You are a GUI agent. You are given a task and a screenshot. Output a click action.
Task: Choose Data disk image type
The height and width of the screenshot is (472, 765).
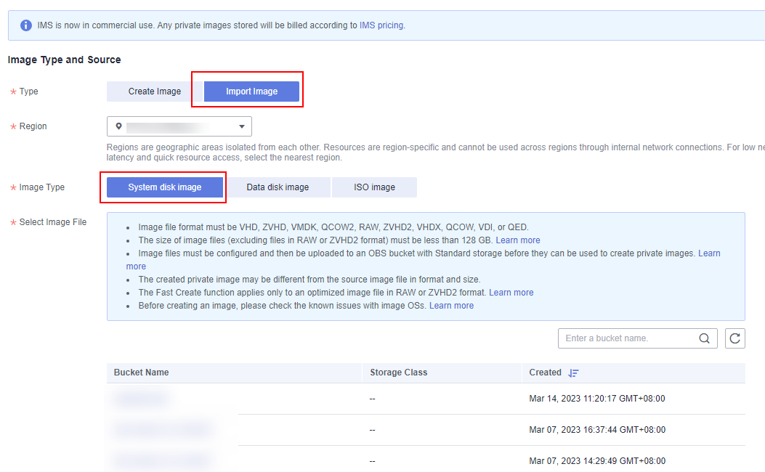point(278,187)
